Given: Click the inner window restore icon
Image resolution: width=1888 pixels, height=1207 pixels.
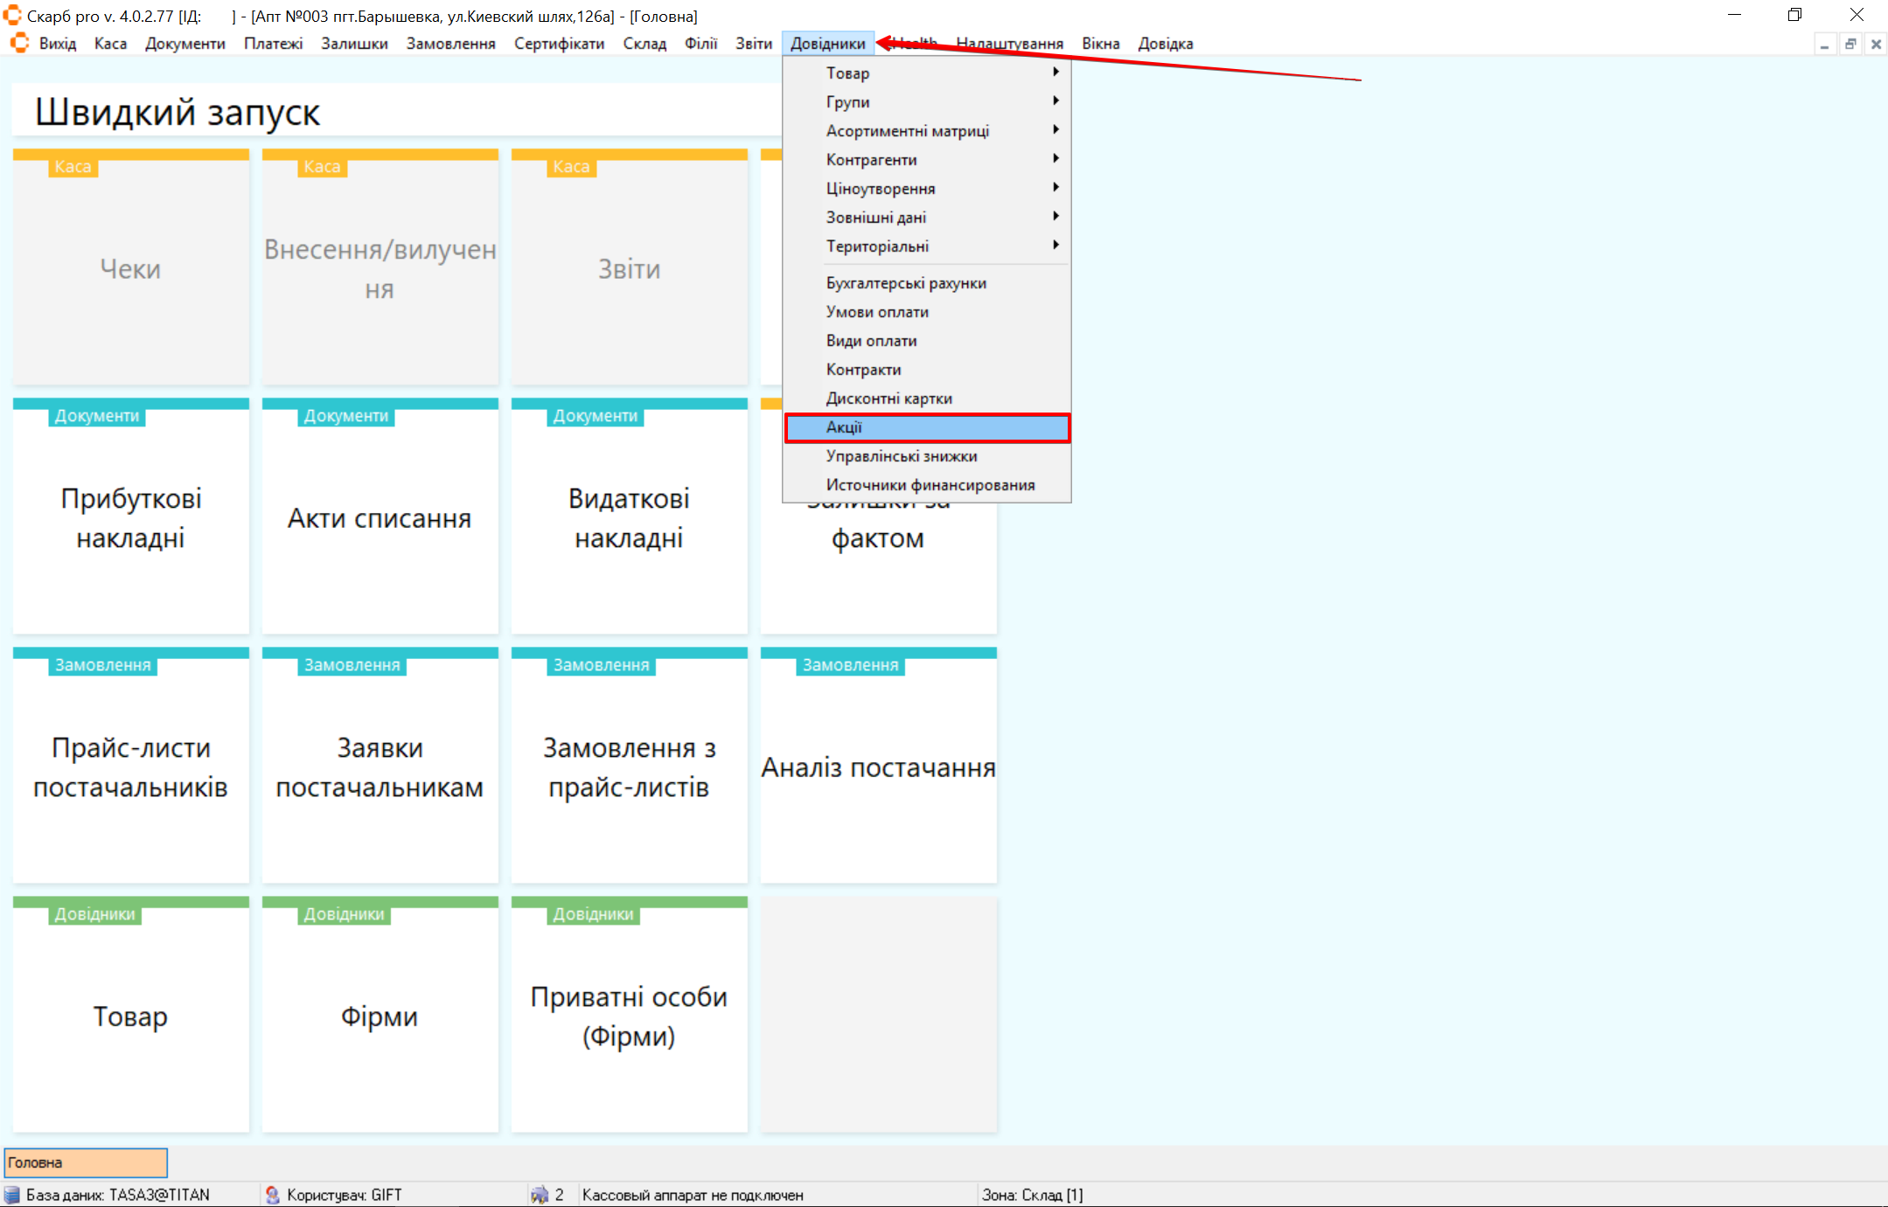Looking at the screenshot, I should [x=1850, y=44].
